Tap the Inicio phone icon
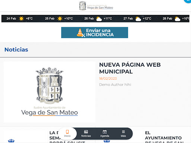191x143 pixels. 67,132
